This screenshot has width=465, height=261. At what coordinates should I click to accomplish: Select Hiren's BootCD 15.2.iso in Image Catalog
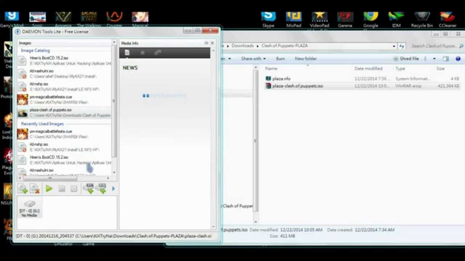pyautogui.click(x=64, y=61)
